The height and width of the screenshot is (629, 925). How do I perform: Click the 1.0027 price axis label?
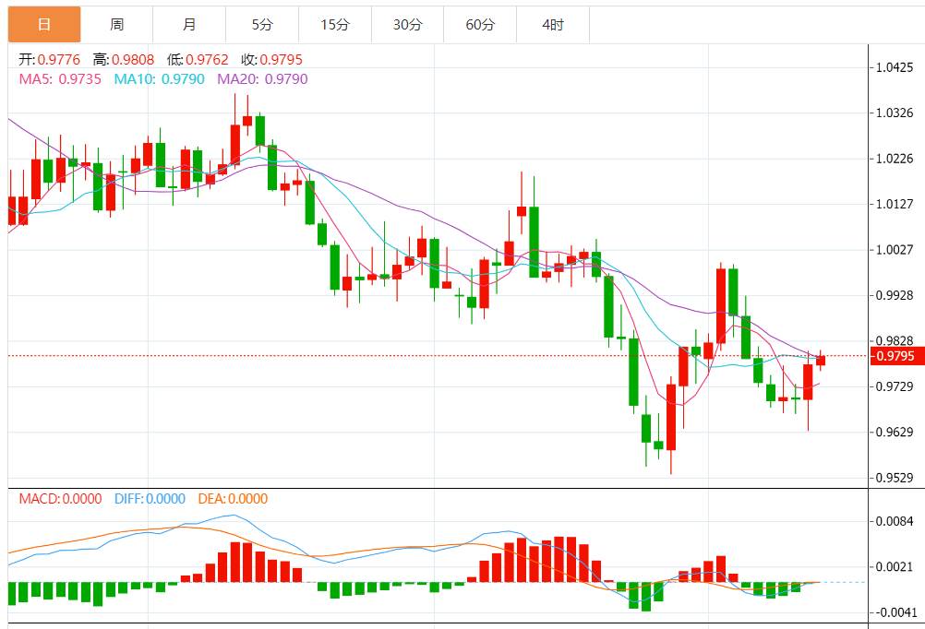pos(895,249)
